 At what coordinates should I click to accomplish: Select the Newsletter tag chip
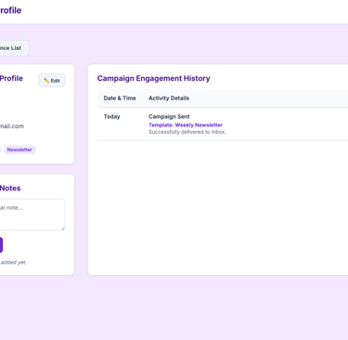tap(19, 150)
